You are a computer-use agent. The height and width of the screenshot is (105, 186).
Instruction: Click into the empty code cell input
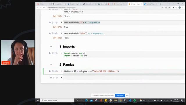pos(124,78)
